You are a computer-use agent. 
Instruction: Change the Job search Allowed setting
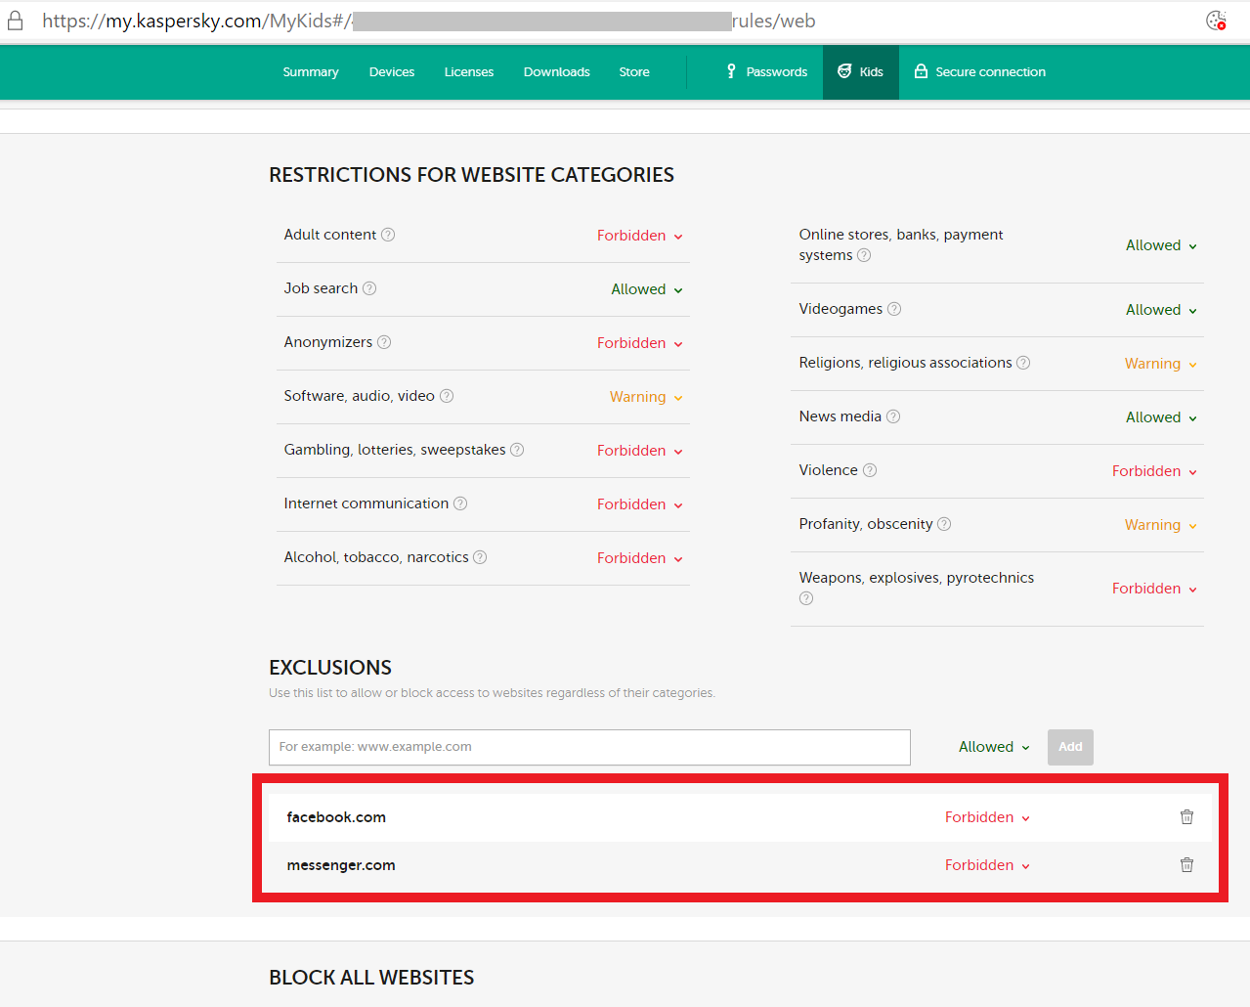[x=647, y=289]
